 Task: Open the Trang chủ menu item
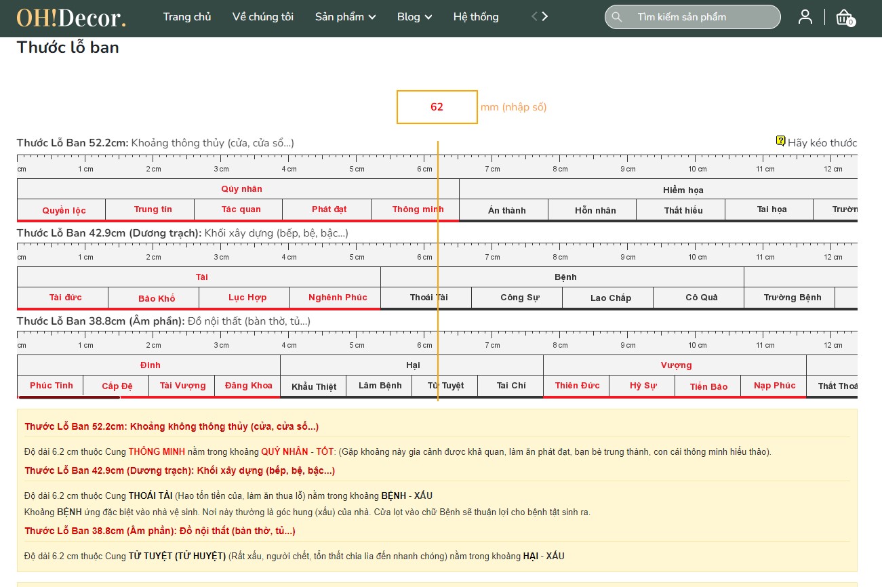point(187,17)
